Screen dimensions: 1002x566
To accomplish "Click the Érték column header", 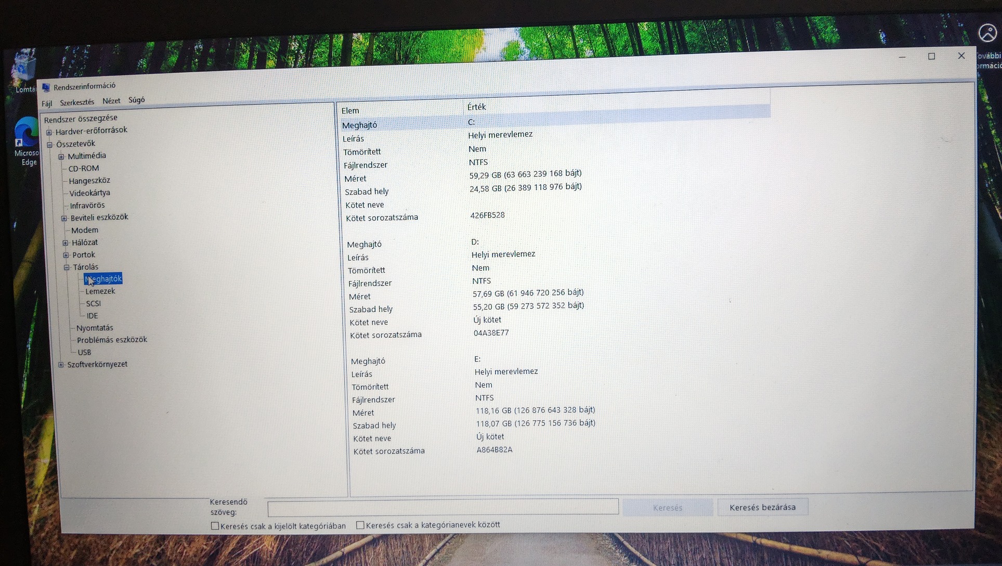I will coord(476,107).
